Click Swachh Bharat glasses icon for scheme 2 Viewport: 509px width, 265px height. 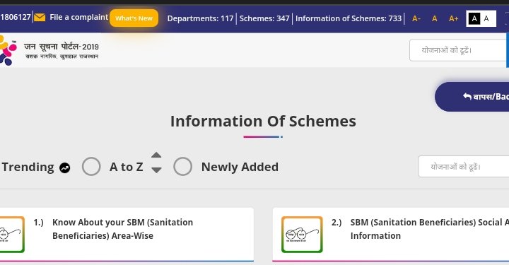pos(302,234)
